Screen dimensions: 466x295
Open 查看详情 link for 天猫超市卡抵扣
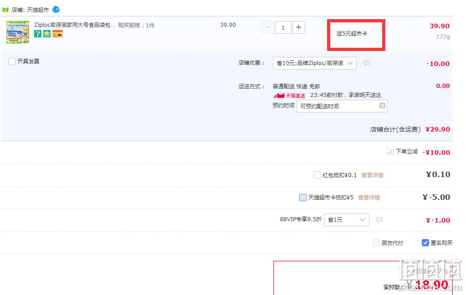click(369, 198)
